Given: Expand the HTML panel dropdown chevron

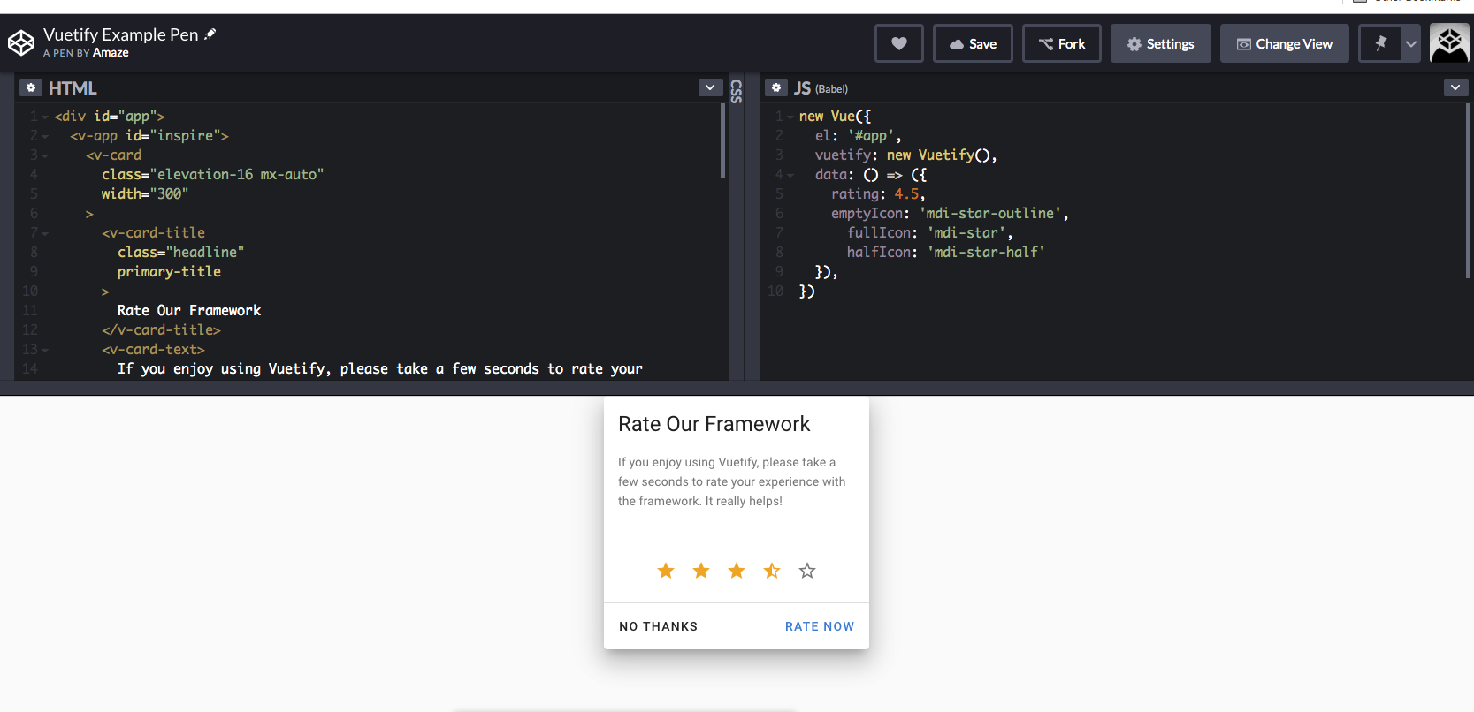Looking at the screenshot, I should tap(710, 87).
